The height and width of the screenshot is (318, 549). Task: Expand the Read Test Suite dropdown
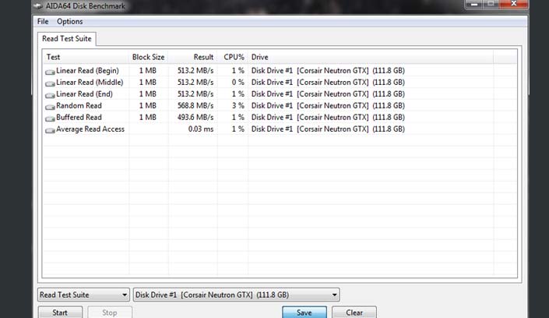coord(83,295)
